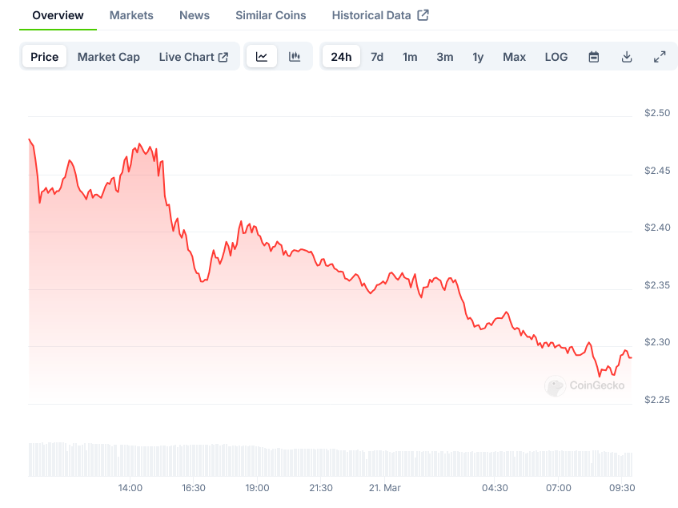
Task: Open the Markets tab
Action: [131, 15]
